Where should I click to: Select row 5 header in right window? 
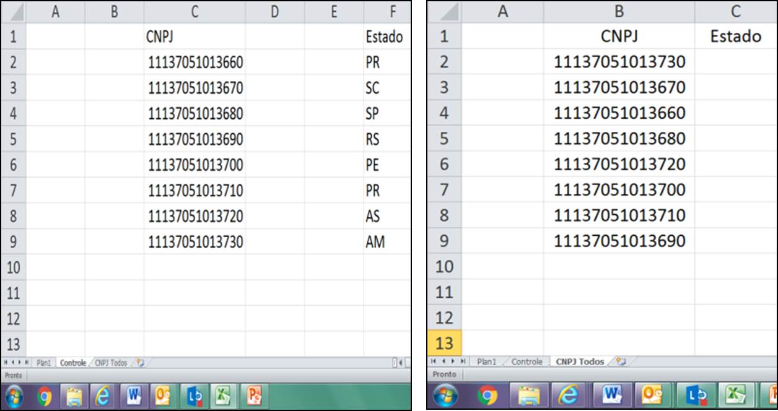(x=444, y=138)
